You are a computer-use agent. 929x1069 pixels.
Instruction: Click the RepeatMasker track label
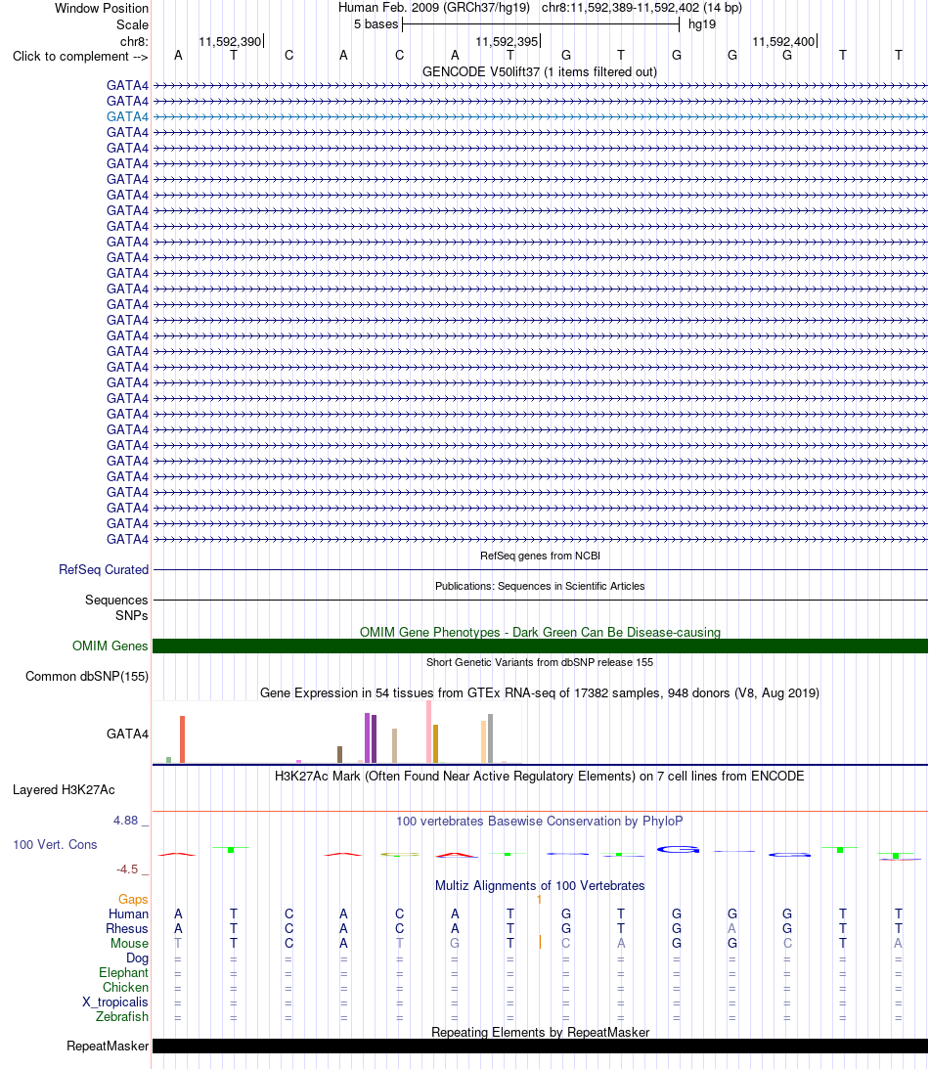point(107,1046)
